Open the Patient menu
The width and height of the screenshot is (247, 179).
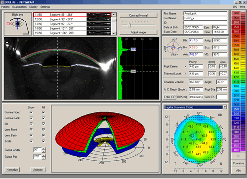[x=5, y=7]
